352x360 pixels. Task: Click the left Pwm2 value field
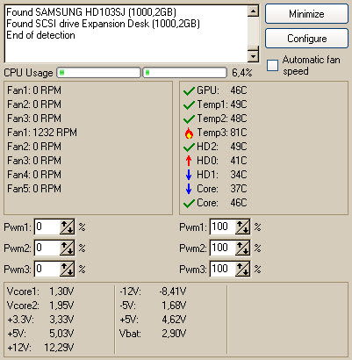(x=47, y=248)
